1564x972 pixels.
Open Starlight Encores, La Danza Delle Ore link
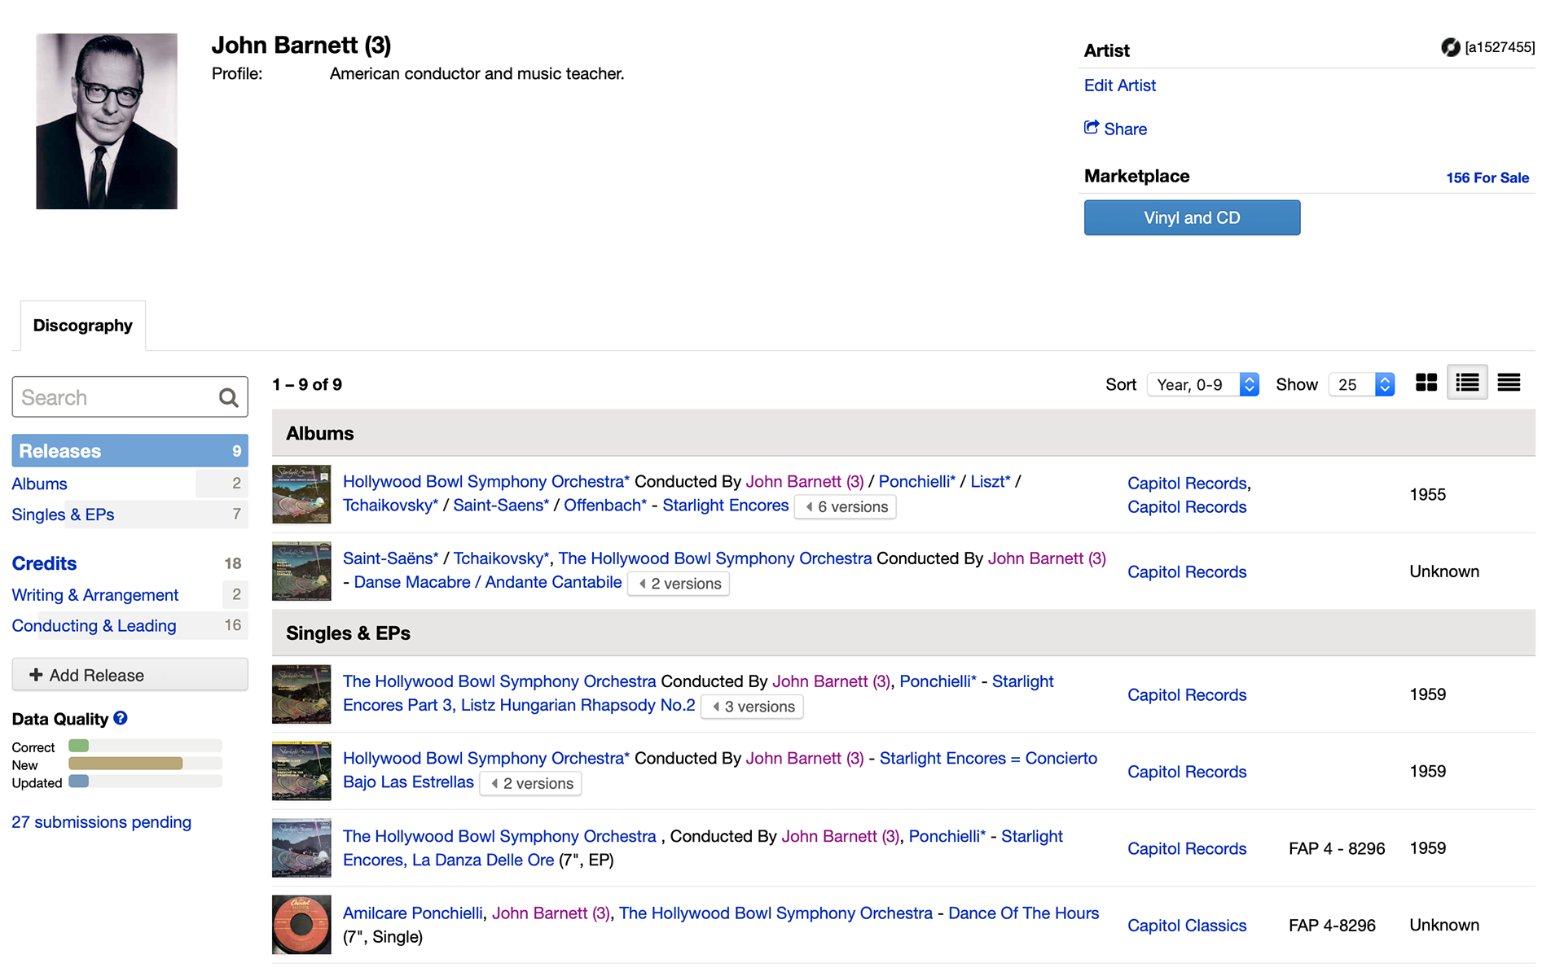[703, 848]
